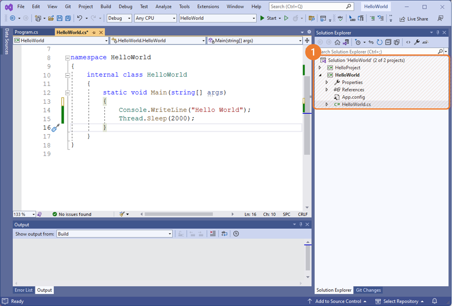The image size is (453, 306).
Task: Collapse the namespace HelloWorld code block
Action: [x=67, y=58]
